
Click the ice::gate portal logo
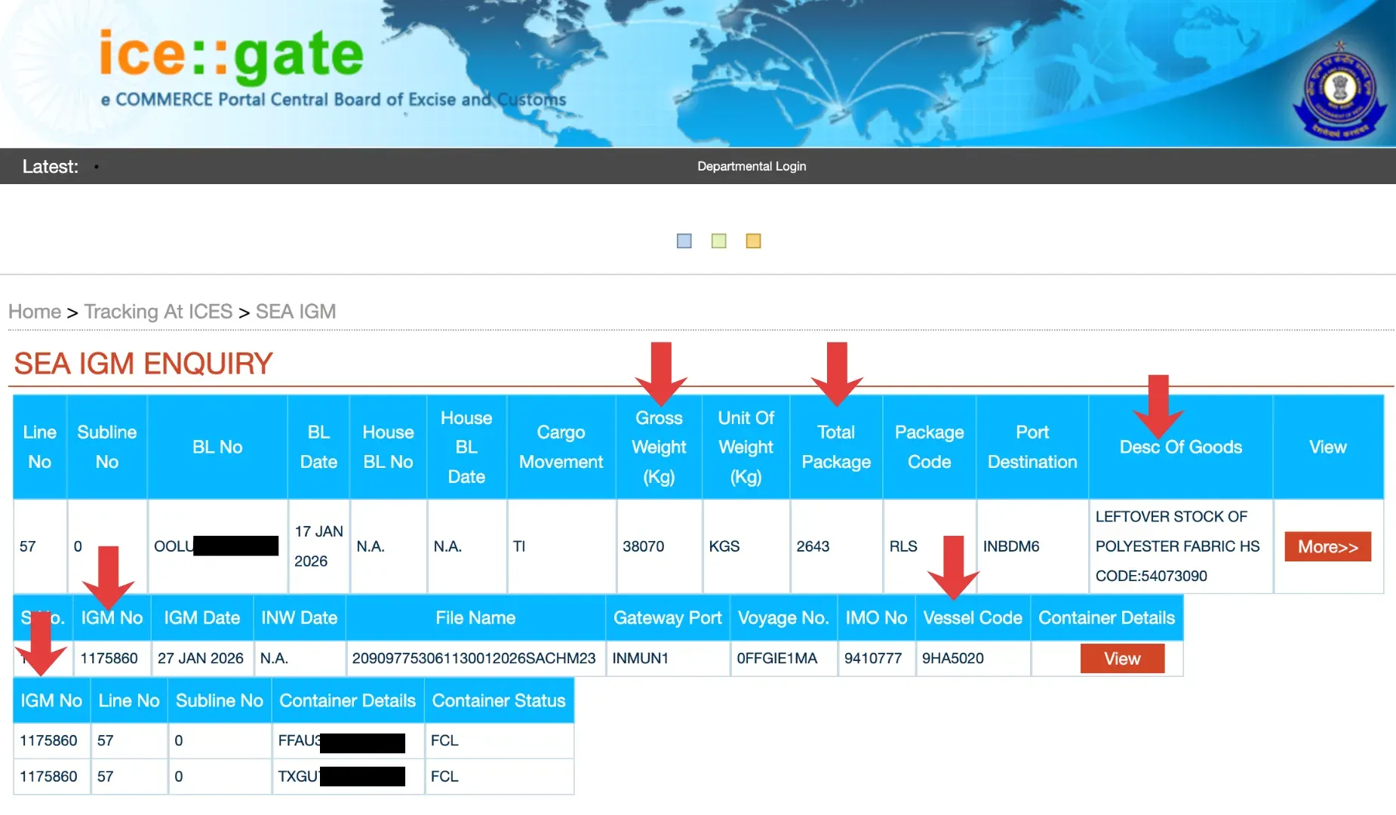231,55
